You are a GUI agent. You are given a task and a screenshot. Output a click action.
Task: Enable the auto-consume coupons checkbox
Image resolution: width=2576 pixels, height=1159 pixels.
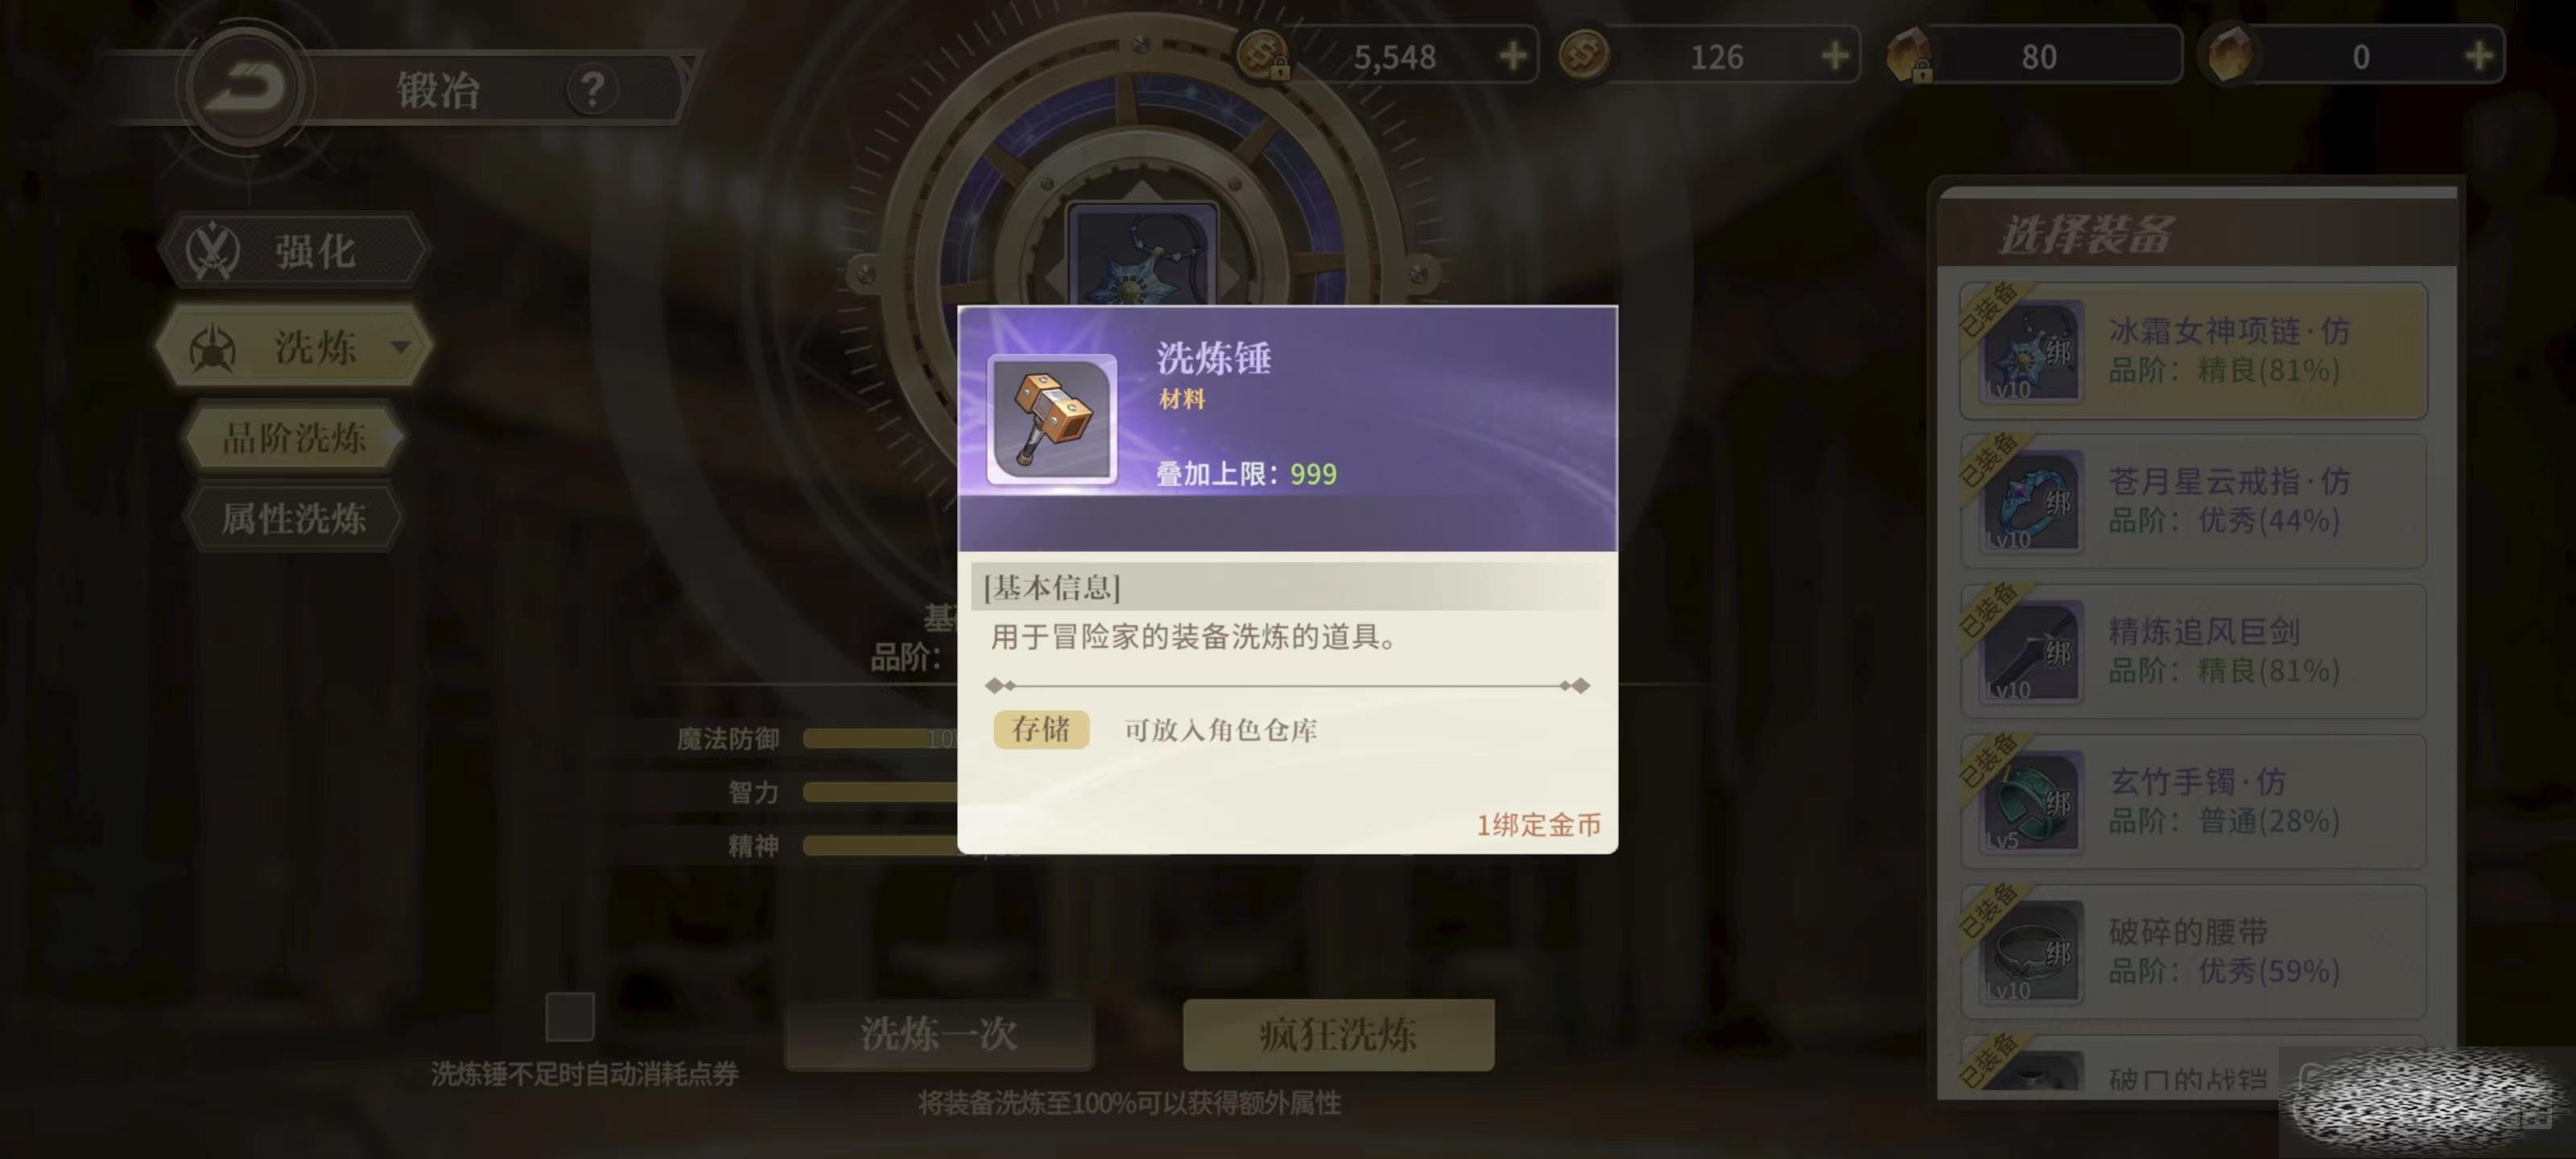tap(570, 1017)
